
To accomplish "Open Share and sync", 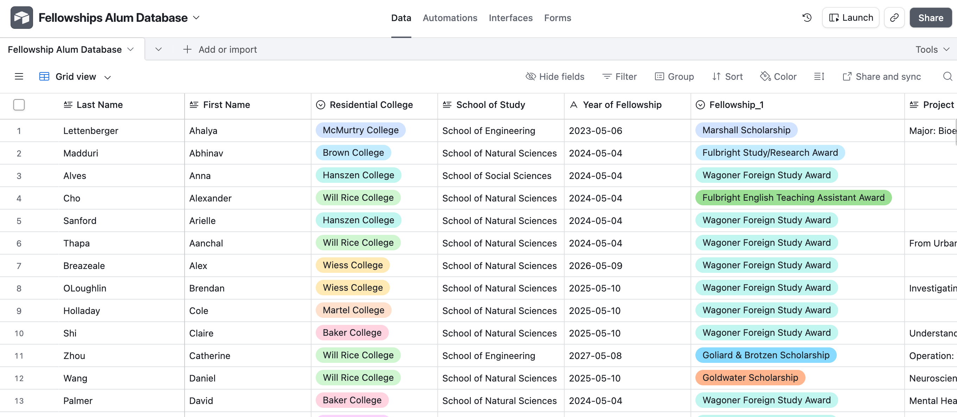I will (881, 76).
